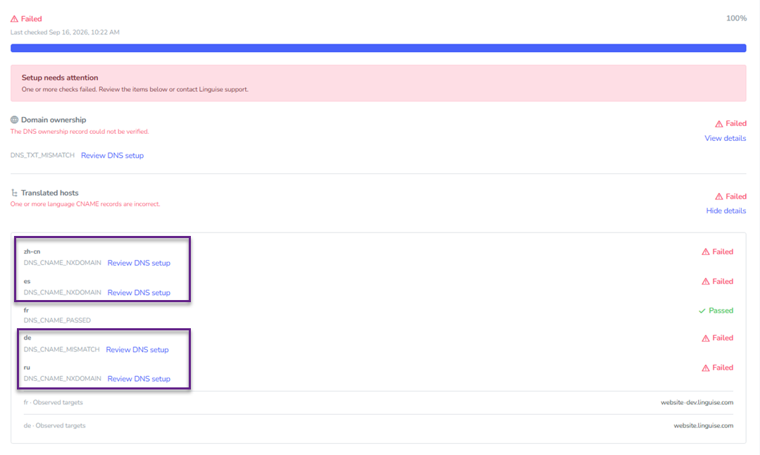Open Review DNS setup for de

137,350
